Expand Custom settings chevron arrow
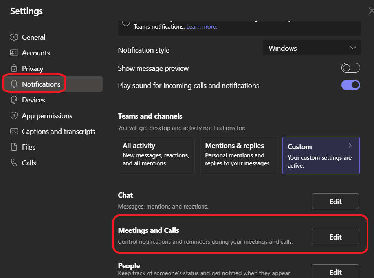 [x=350, y=146]
